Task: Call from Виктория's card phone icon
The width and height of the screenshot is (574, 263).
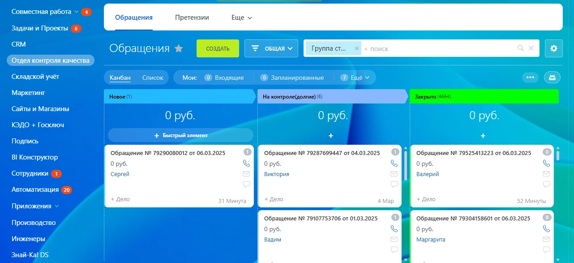Action: pos(394,164)
